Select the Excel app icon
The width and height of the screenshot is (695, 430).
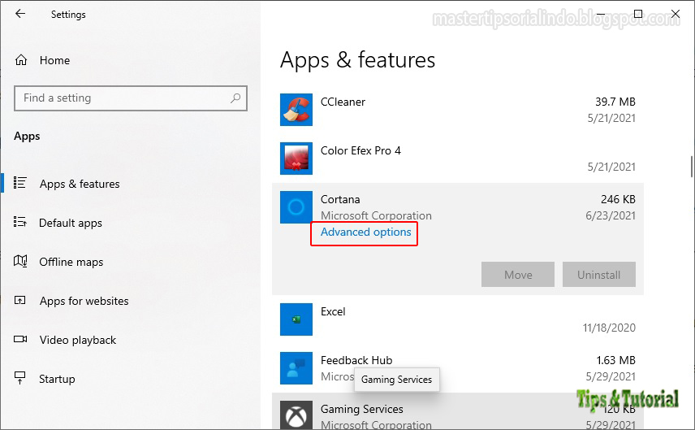296,319
